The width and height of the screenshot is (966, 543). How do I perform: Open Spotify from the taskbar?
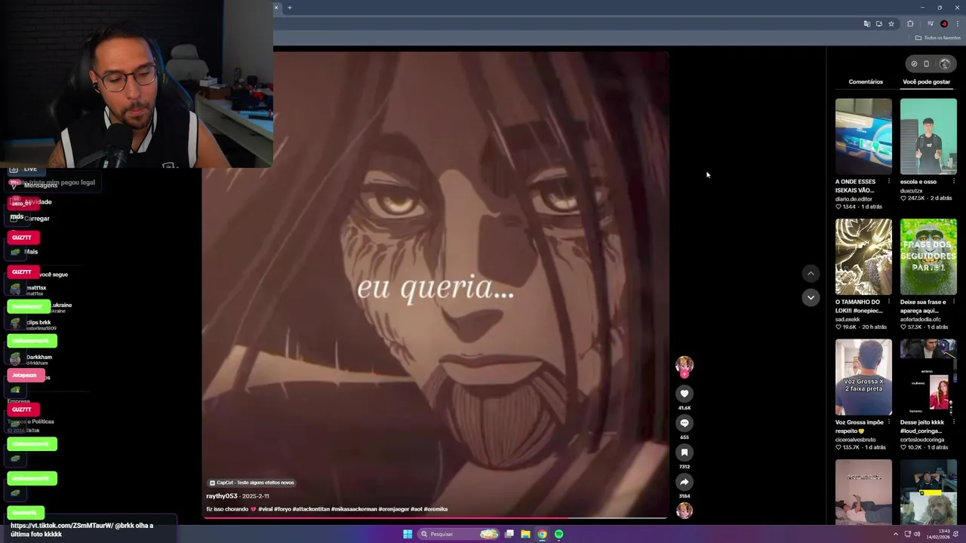point(558,534)
